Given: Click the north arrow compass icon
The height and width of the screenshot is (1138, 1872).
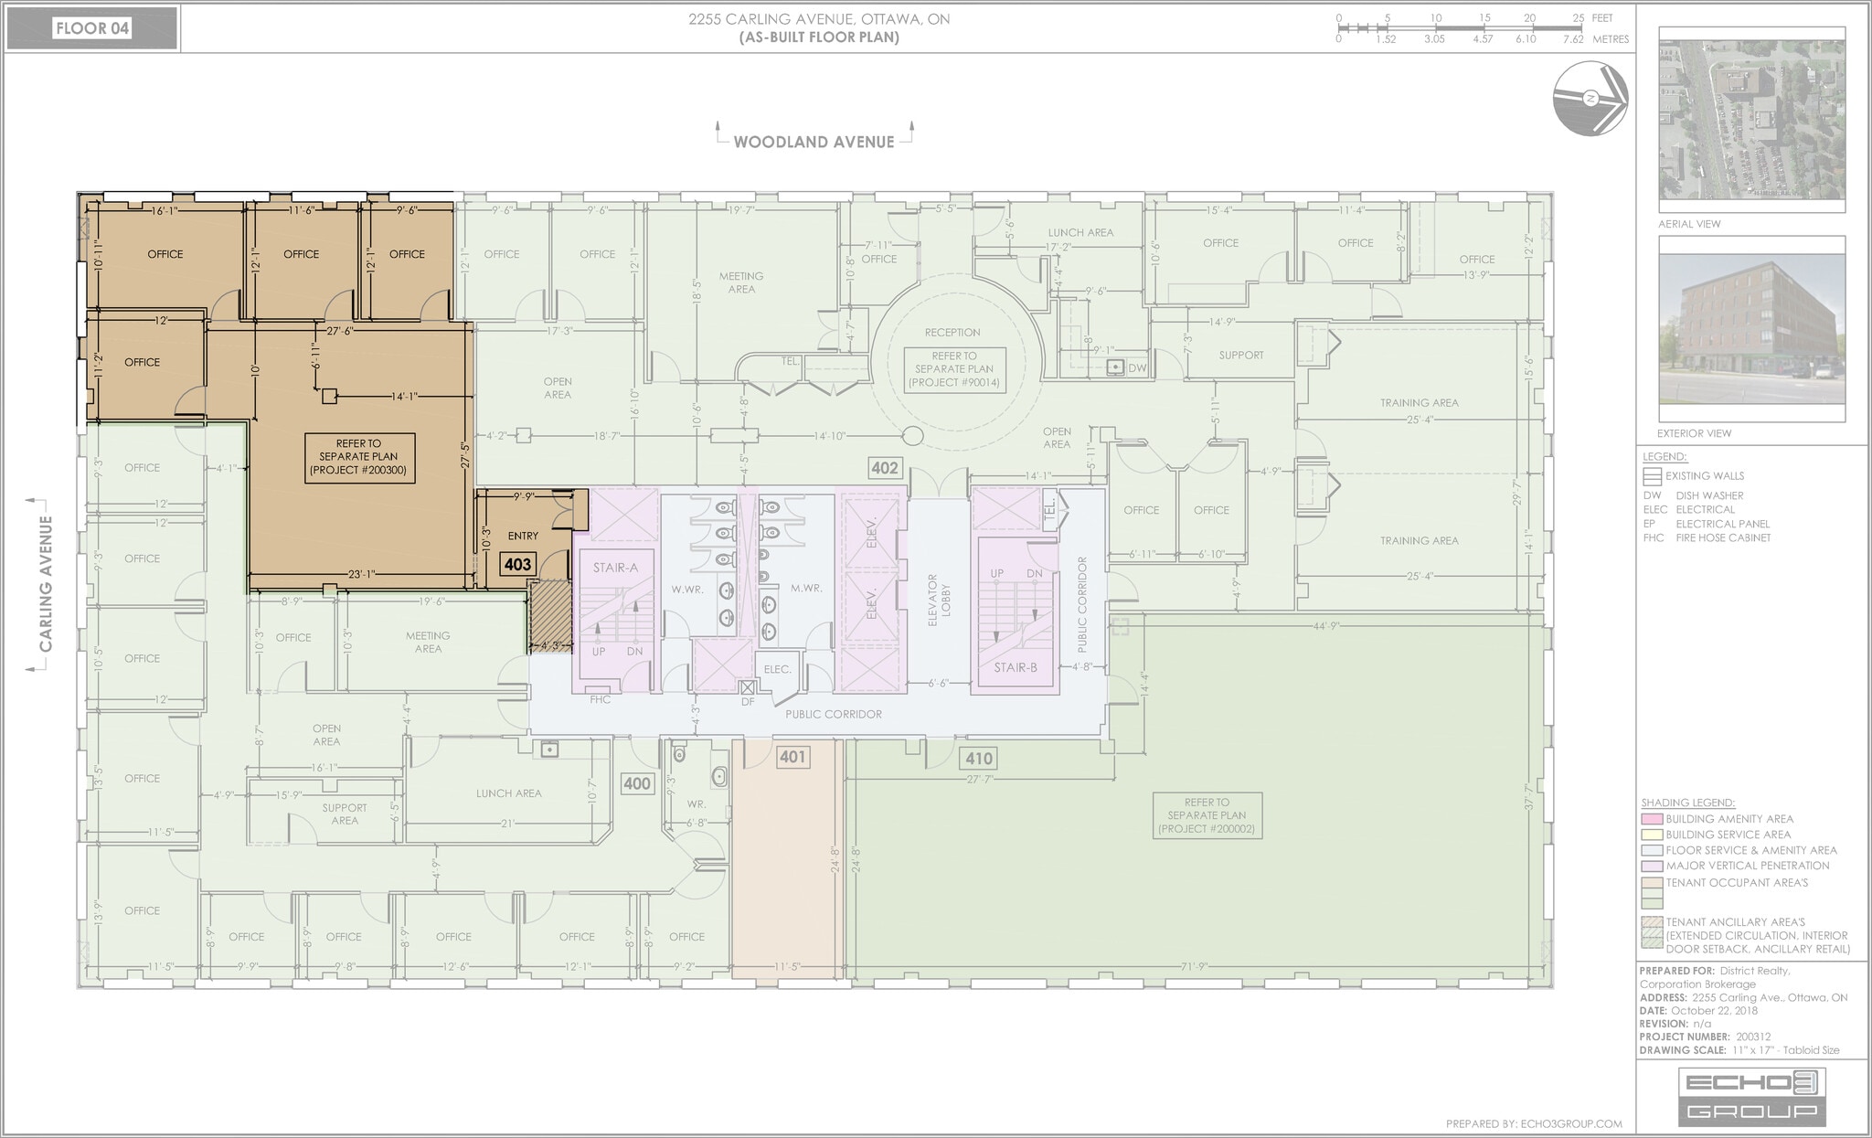Looking at the screenshot, I should (1590, 99).
